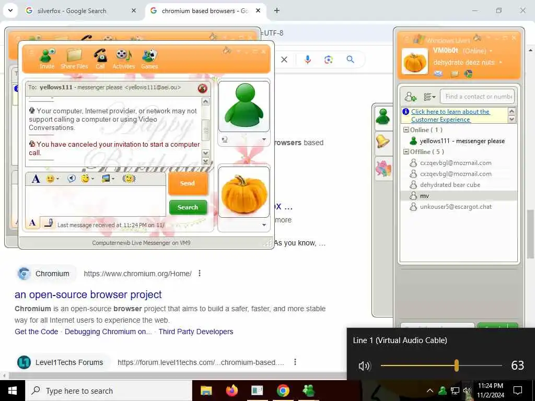Open 'an open-source browser project' result

pyautogui.click(x=88, y=294)
